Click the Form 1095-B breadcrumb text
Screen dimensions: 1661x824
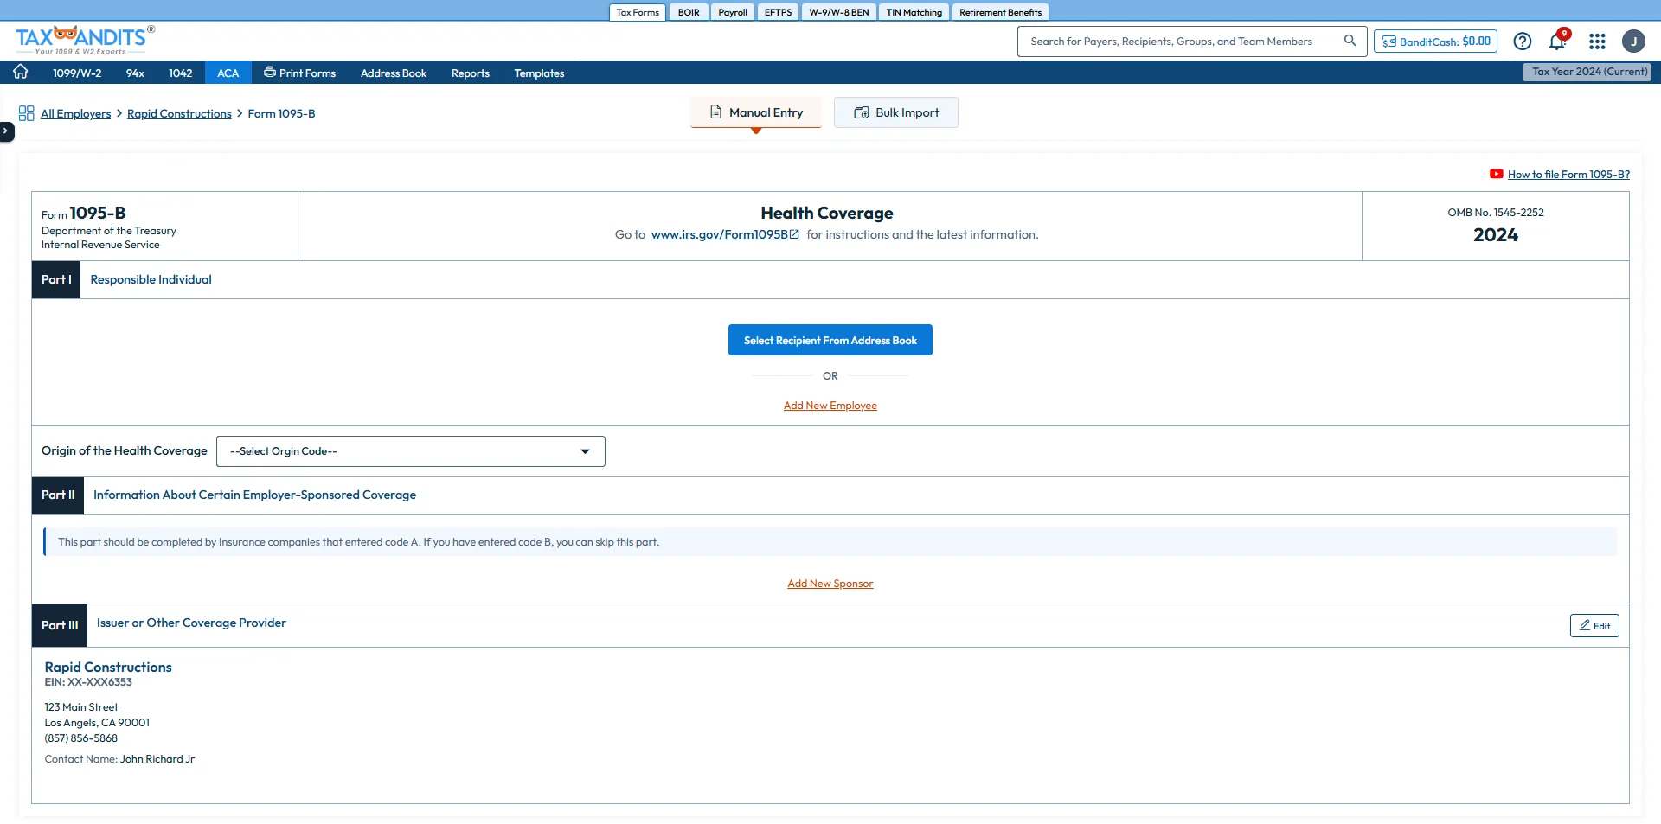(x=281, y=113)
